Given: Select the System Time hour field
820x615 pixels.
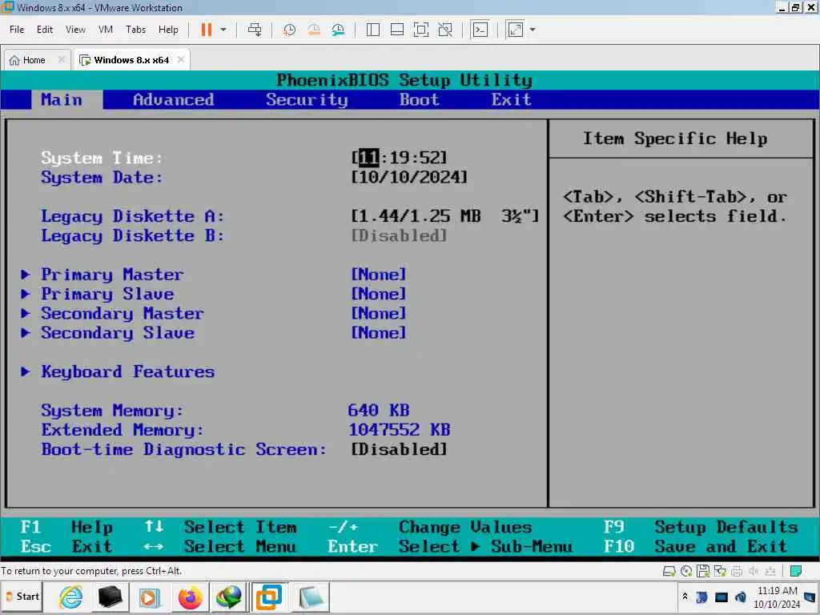Looking at the screenshot, I should 368,158.
